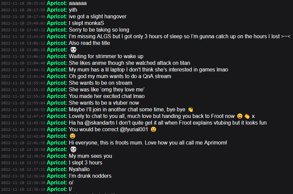Click timestamp 2022-11-10 12:36:24
The image size is (293, 194).
click(23, 189)
